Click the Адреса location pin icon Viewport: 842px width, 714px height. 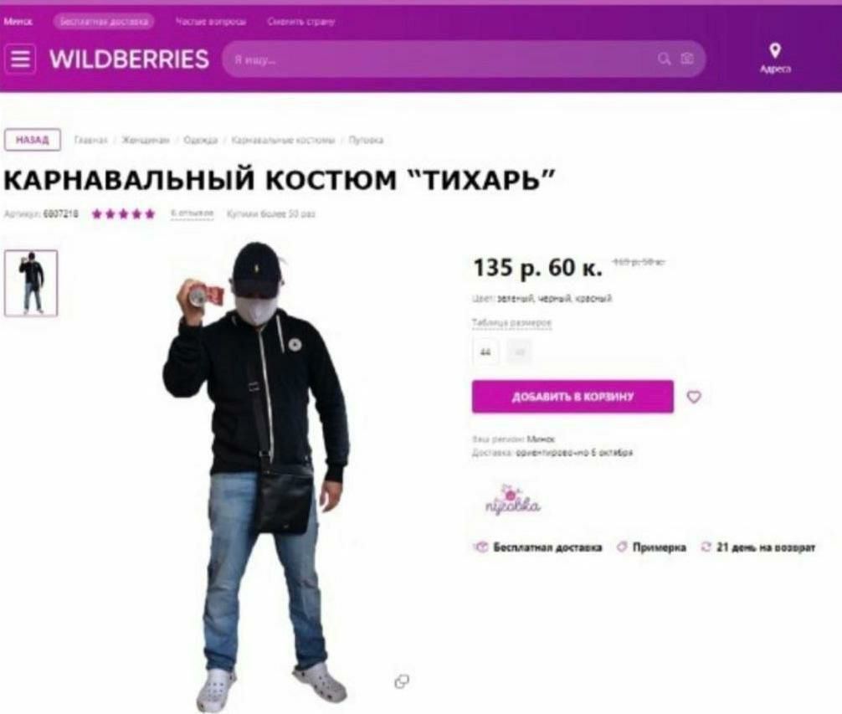774,51
